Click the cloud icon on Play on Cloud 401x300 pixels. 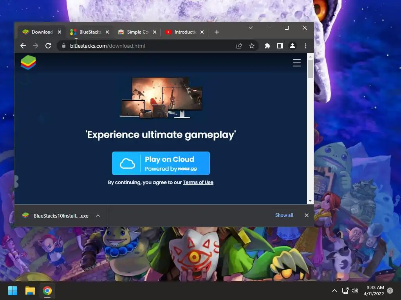[127, 163]
